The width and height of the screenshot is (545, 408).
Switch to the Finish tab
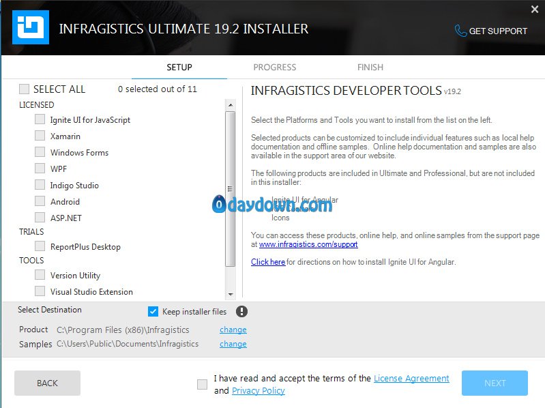(370, 67)
